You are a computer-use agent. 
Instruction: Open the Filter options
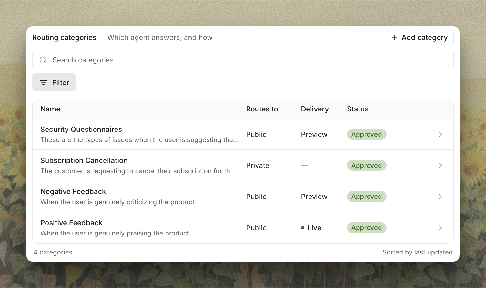pyautogui.click(x=54, y=82)
